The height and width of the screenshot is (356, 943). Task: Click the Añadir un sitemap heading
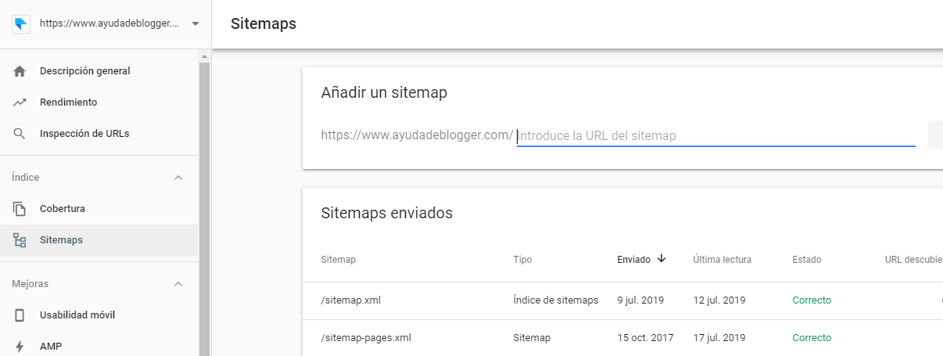click(x=384, y=92)
